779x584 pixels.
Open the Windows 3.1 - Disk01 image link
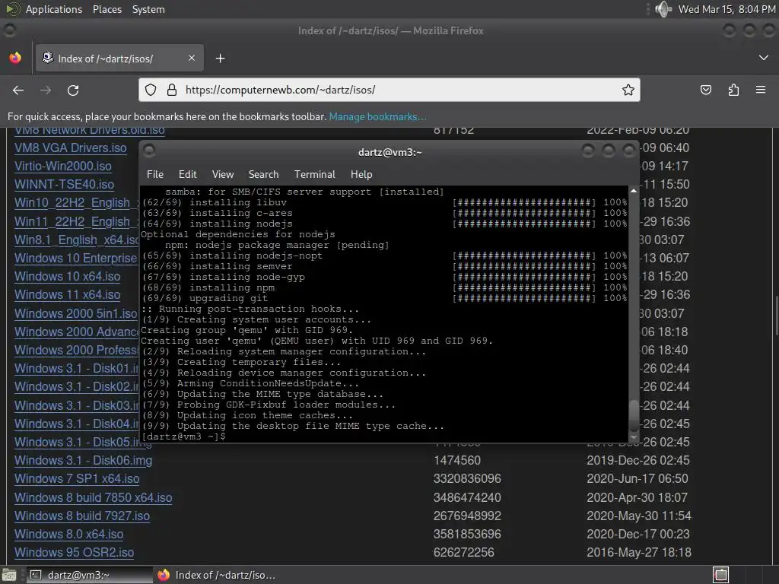pos(77,369)
